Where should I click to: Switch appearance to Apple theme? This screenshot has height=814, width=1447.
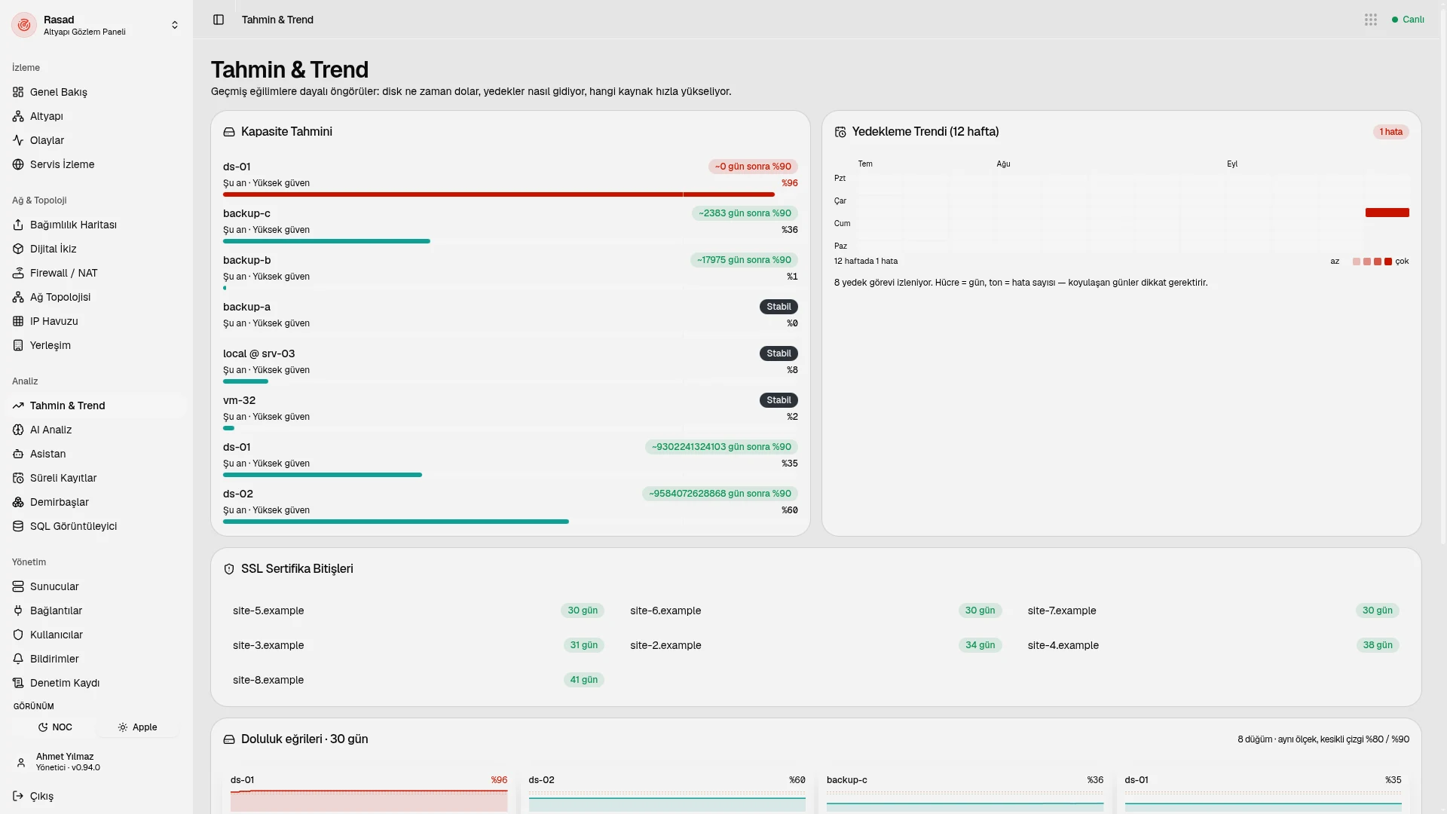[137, 727]
